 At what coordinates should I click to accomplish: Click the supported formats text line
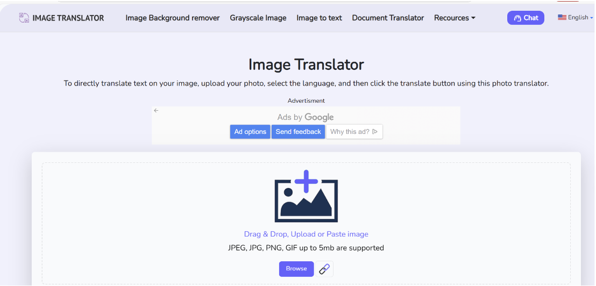point(306,248)
